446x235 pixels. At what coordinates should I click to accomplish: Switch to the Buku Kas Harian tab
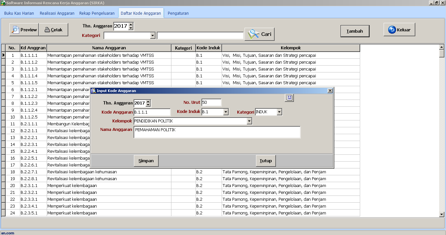[x=19, y=13]
